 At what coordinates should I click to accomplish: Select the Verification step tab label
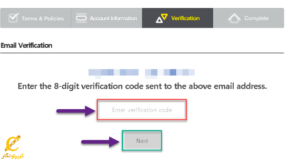[x=185, y=18]
